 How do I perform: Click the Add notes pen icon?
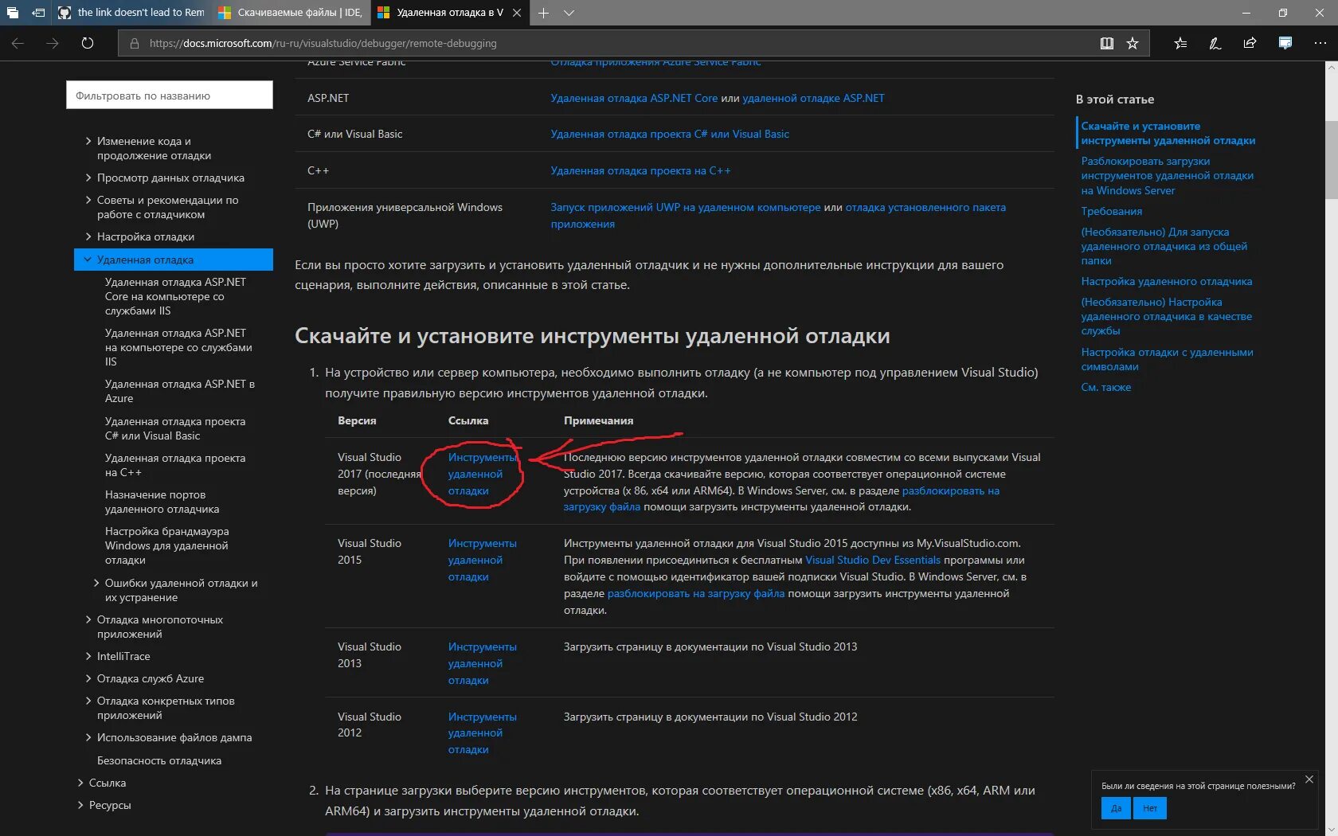[x=1215, y=43]
